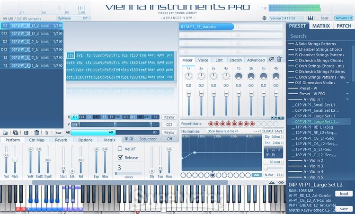Click the preset load button
Screen dimensions: 355x214
(344, 194)
